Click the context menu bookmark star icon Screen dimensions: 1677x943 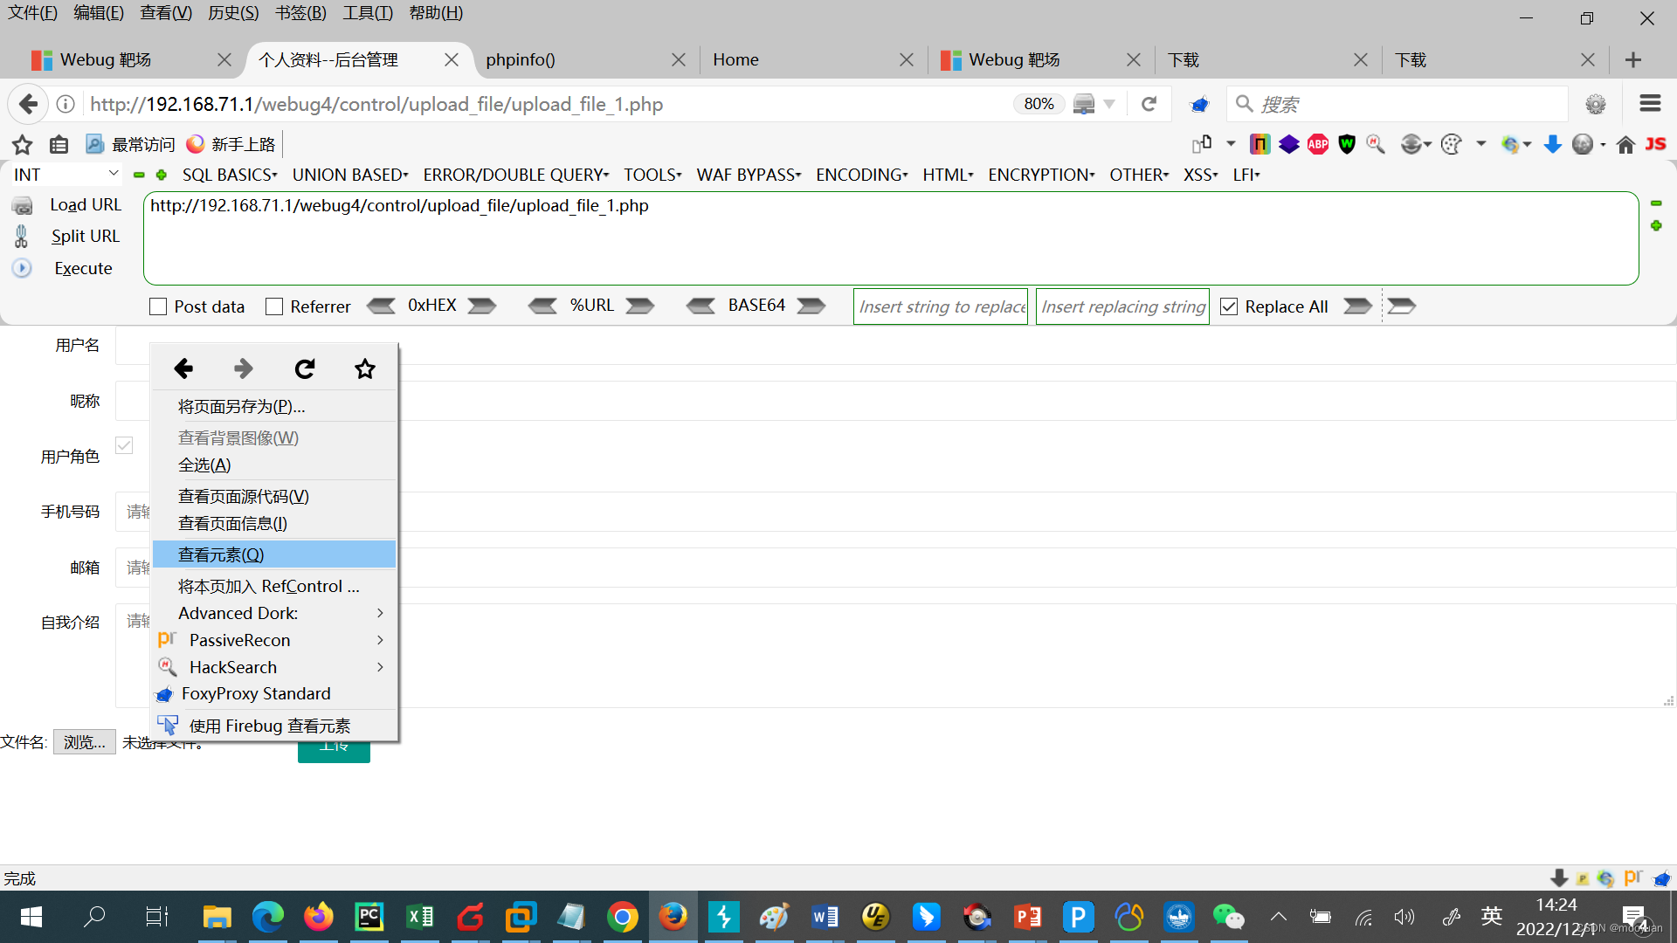click(365, 369)
